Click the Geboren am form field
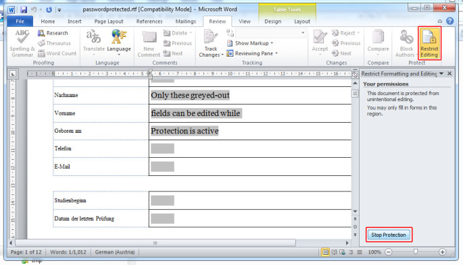The width and height of the screenshot is (463, 265). [x=185, y=131]
